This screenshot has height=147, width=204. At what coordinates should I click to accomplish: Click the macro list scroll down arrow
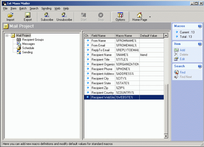166,136
